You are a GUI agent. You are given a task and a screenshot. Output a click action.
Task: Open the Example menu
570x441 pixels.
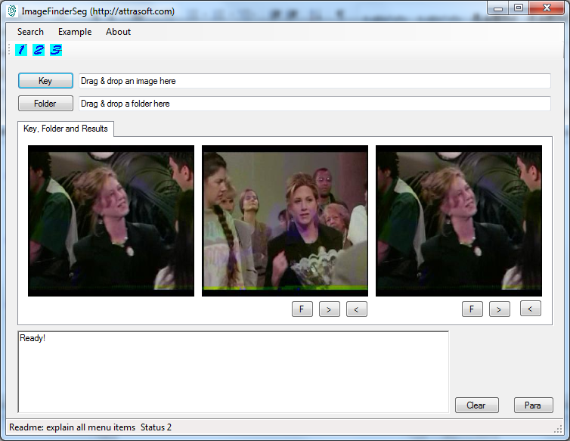[x=75, y=32]
